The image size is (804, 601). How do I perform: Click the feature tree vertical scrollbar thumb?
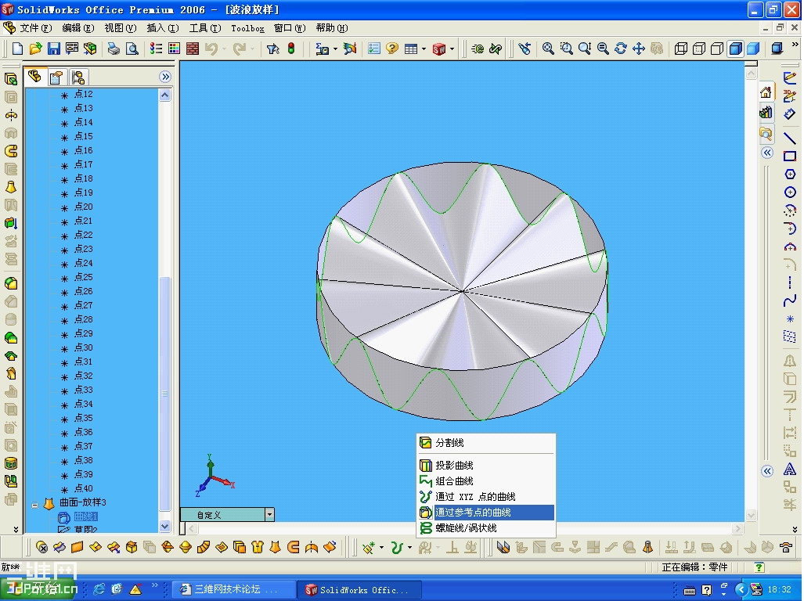tap(164, 393)
